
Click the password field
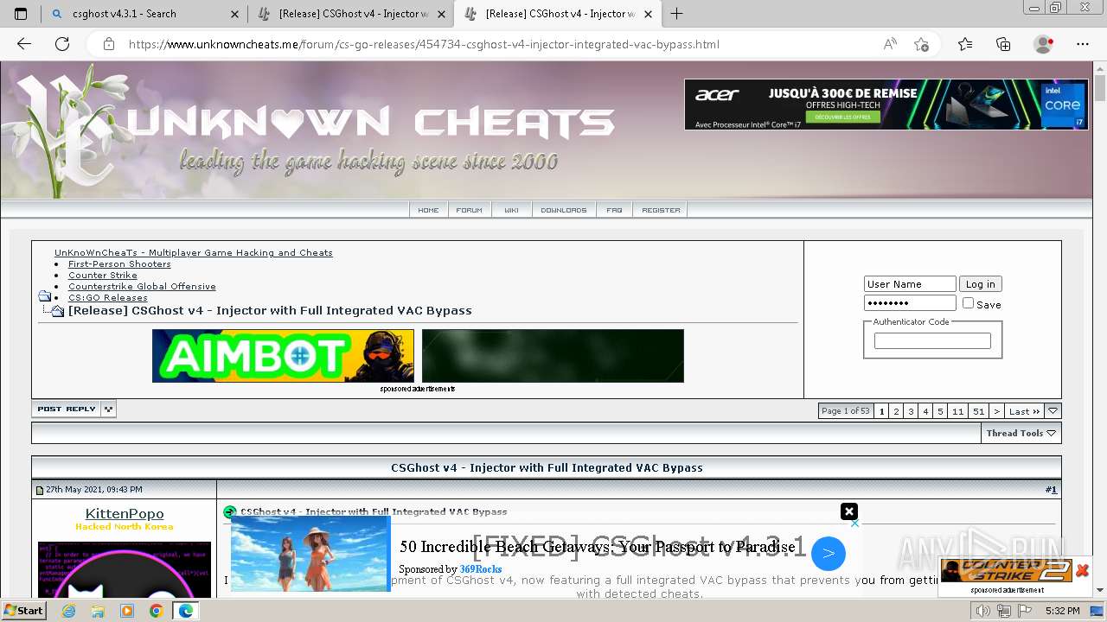(x=910, y=303)
